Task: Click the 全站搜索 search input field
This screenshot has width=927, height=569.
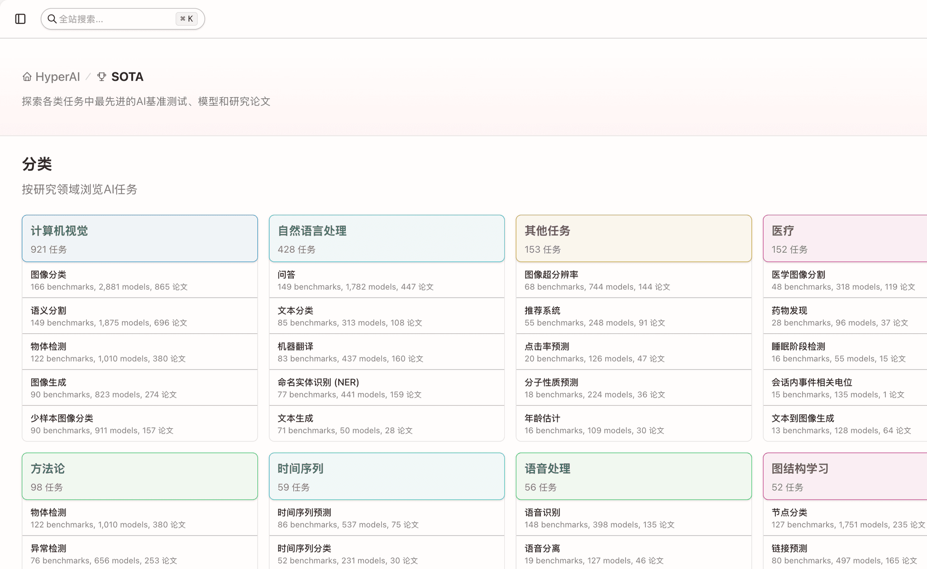Action: click(x=113, y=19)
